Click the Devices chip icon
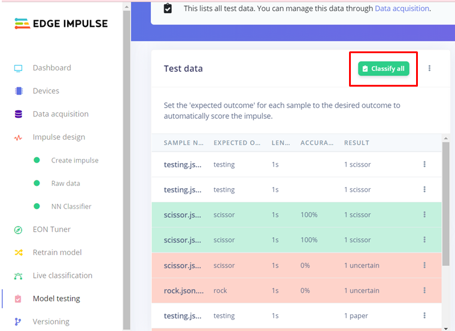This screenshot has height=331, width=455. tap(19, 91)
